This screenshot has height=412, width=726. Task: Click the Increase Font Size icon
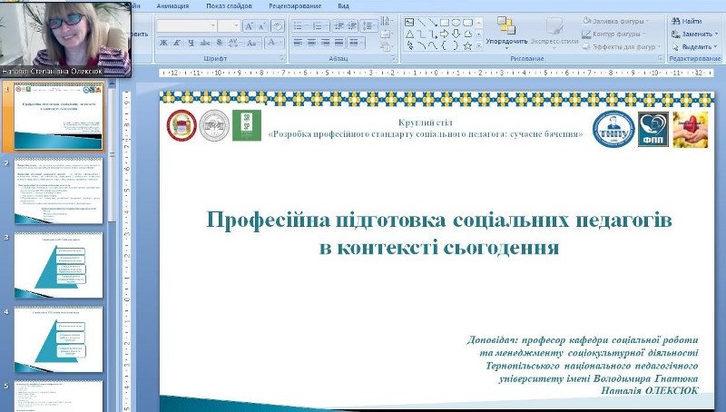click(x=249, y=26)
